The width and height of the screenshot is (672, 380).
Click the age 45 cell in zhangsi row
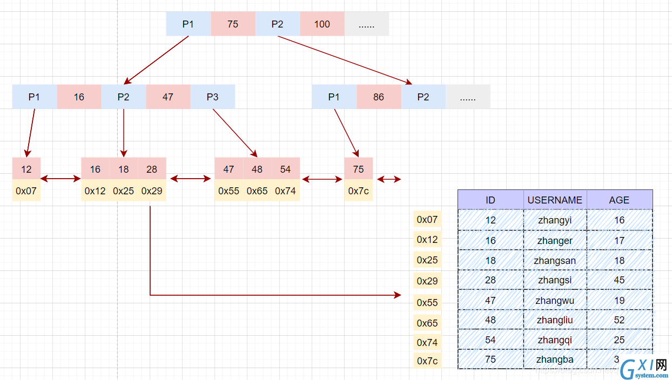point(620,280)
